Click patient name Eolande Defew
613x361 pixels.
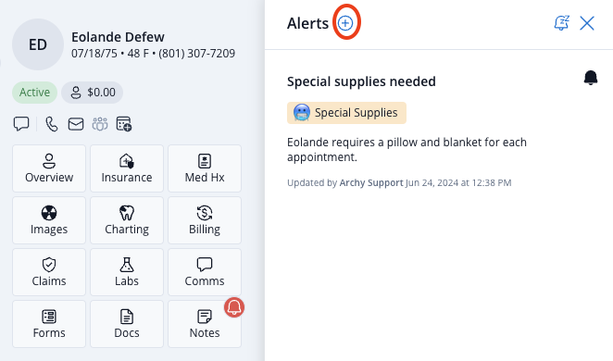(118, 37)
